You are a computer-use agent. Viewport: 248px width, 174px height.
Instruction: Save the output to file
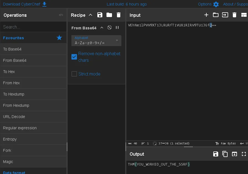click(215, 154)
